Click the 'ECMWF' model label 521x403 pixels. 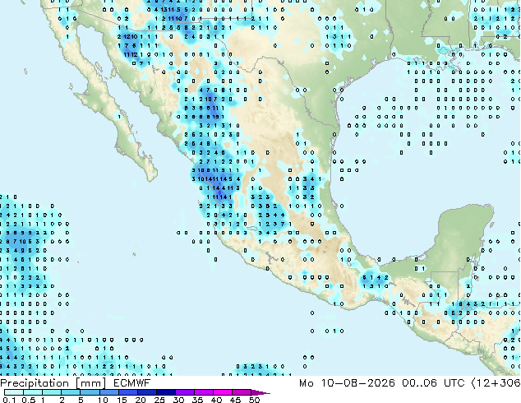click(x=132, y=383)
